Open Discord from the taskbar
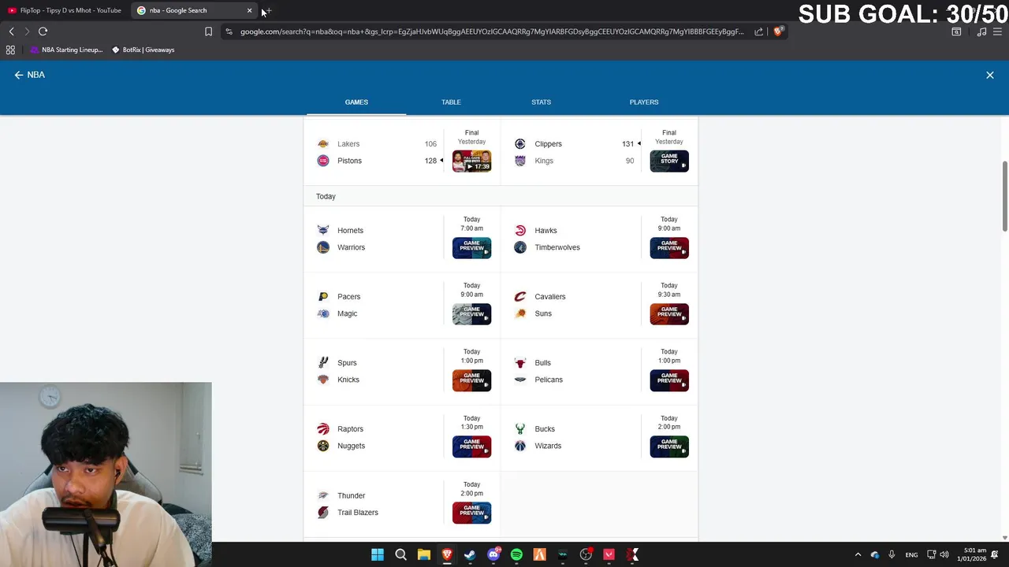This screenshot has height=567, width=1009. click(493, 555)
